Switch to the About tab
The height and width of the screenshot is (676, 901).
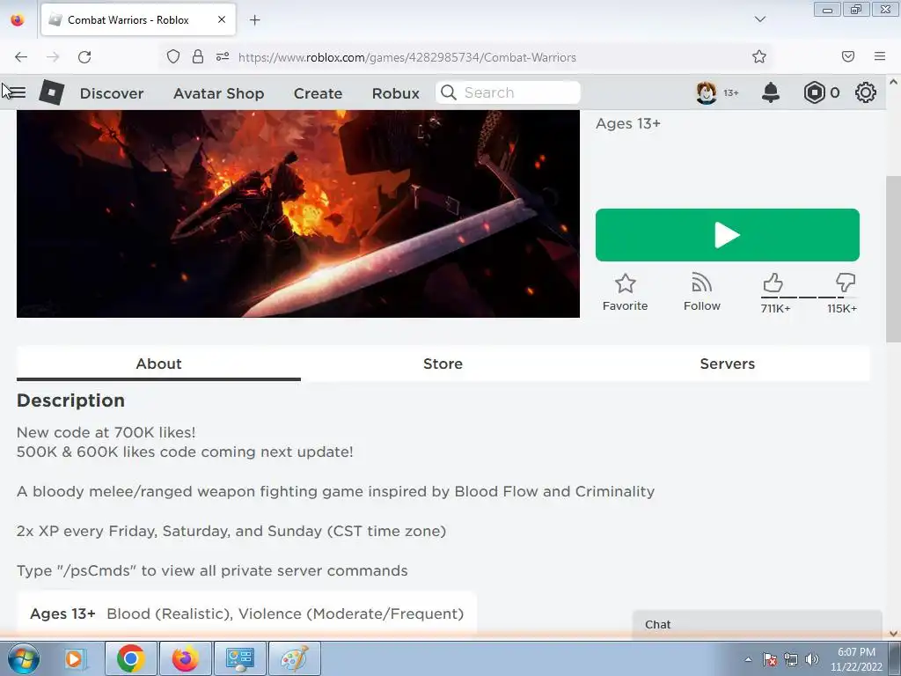tap(158, 364)
